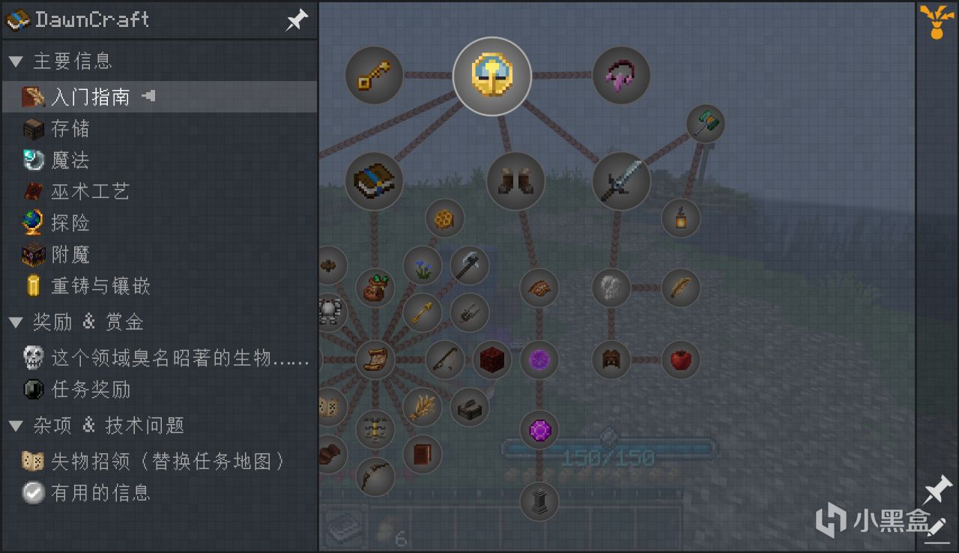Viewport: 959px width, 553px height.
Task: Open the pink headphones quest node
Action: coord(621,76)
